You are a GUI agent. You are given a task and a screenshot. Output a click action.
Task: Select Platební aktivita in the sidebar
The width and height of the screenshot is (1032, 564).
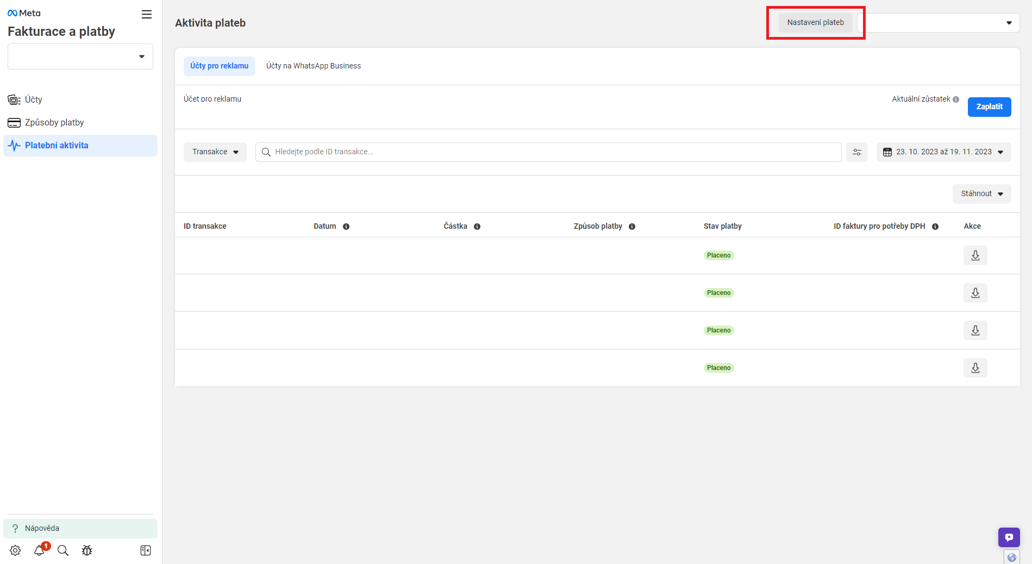pos(80,145)
